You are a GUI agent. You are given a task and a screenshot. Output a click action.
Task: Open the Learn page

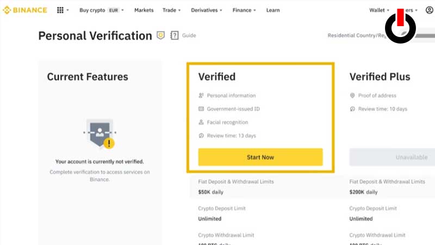[273, 10]
